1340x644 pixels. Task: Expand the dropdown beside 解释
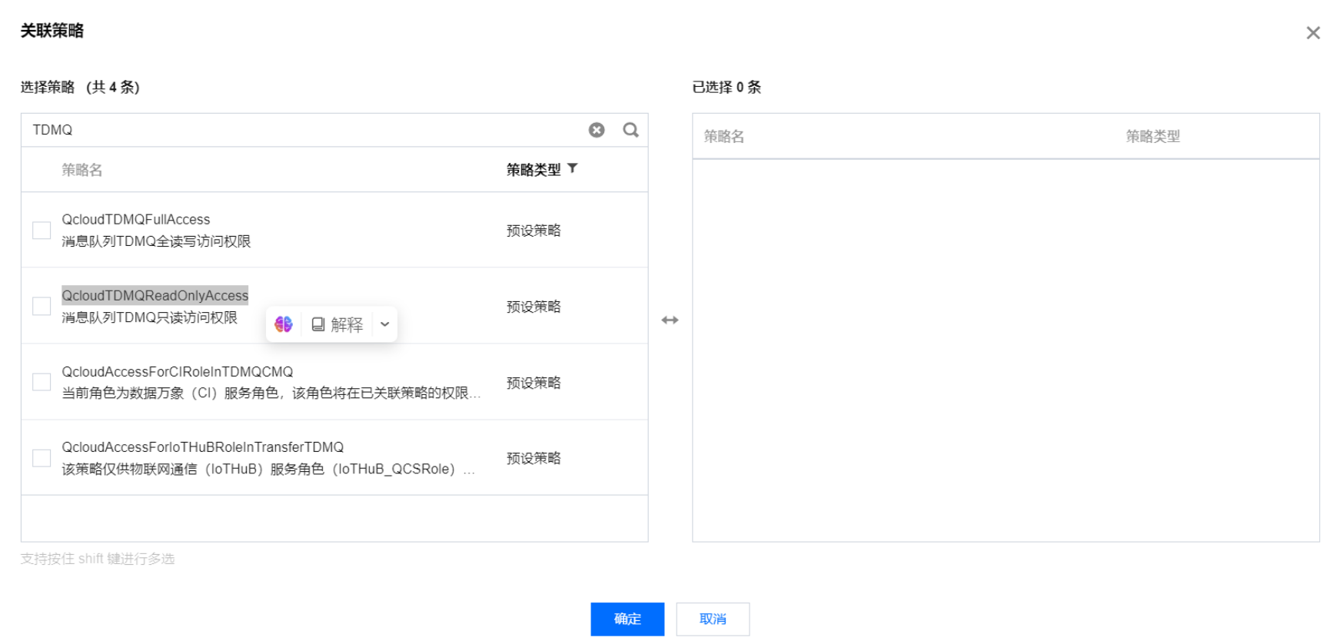[385, 324]
